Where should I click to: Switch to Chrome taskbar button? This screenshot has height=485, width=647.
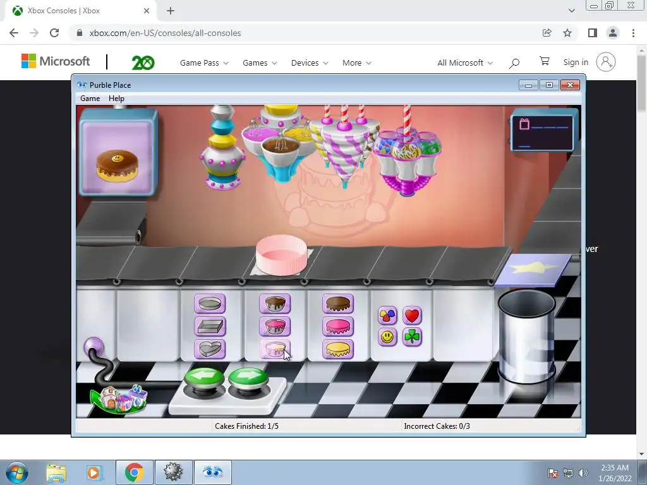click(x=135, y=472)
